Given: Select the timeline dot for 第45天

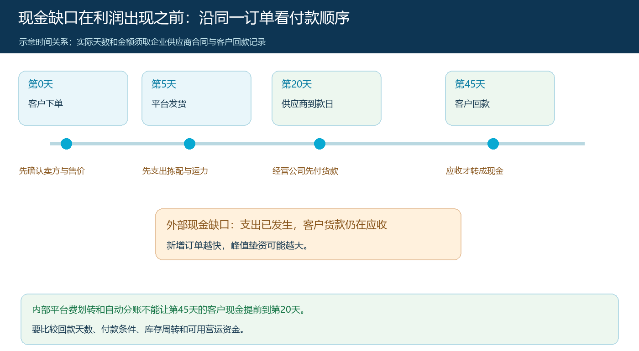Looking at the screenshot, I should click(x=493, y=144).
